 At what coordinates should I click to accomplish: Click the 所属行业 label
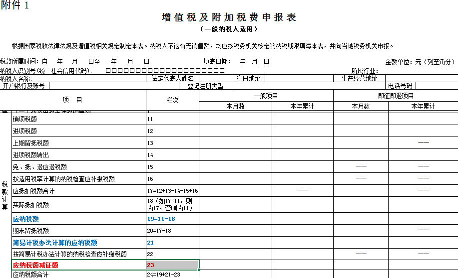click(x=365, y=71)
